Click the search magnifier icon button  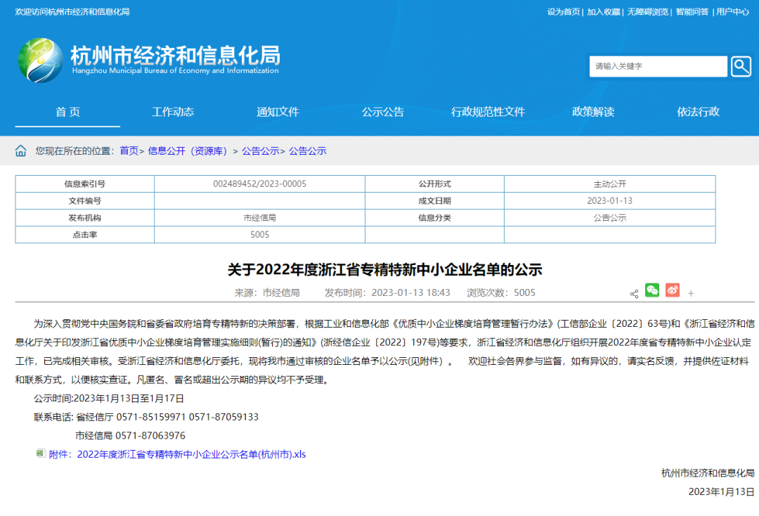pyautogui.click(x=741, y=66)
